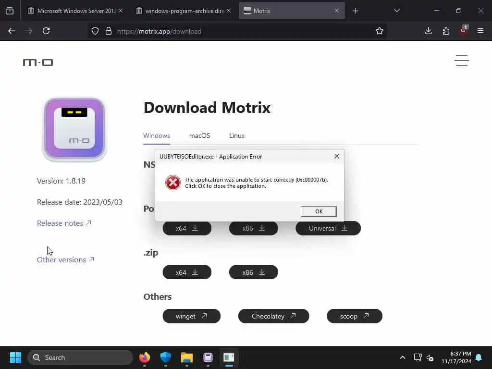Open the Motrix taskbar app icon

click(x=208, y=357)
